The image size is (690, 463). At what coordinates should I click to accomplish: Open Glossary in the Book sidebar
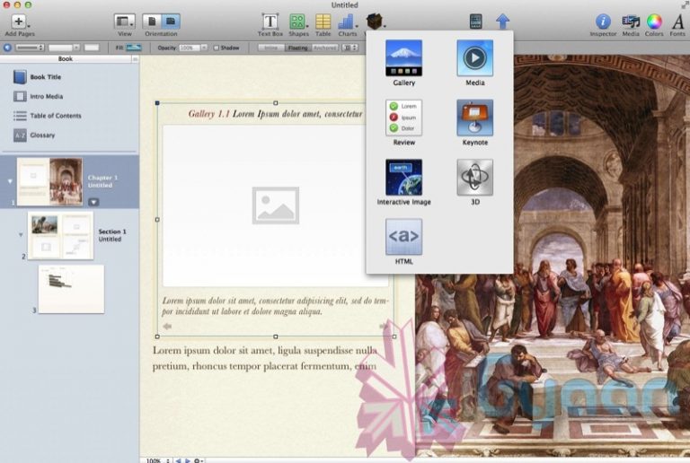coord(41,135)
